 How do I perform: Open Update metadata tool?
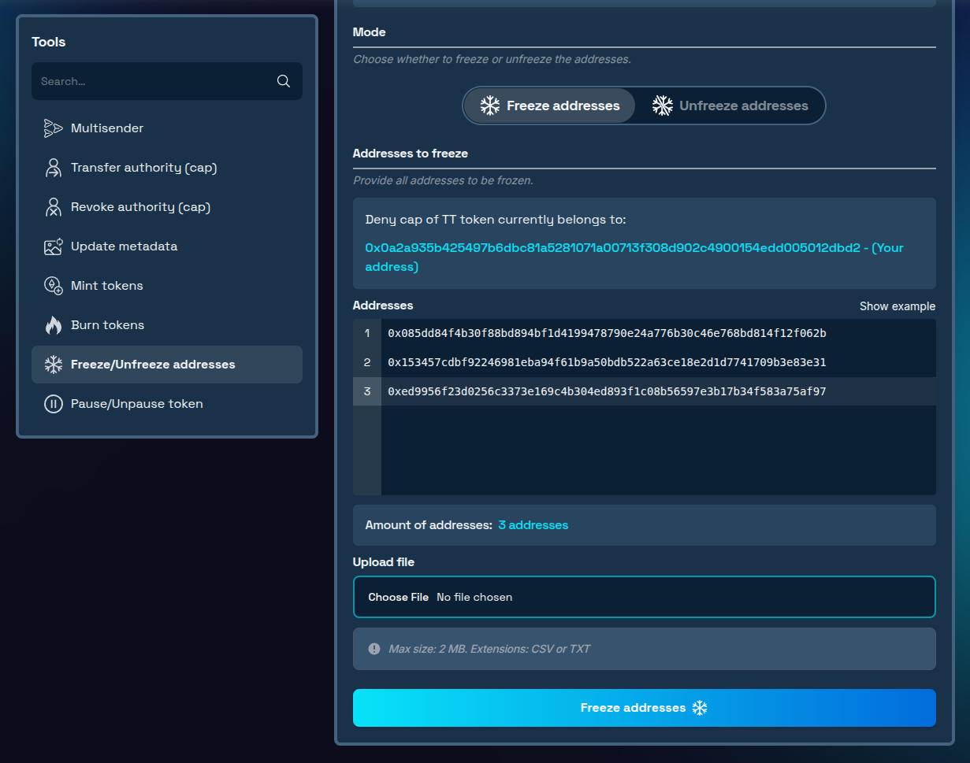click(x=167, y=246)
